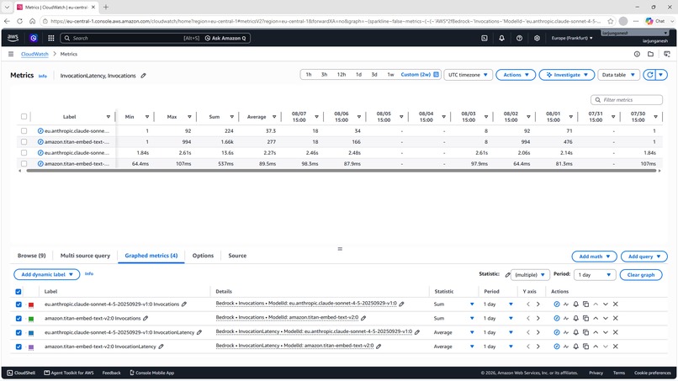Open the Europe (Frankfurt) region selector
678x381 pixels.
pos(572,38)
